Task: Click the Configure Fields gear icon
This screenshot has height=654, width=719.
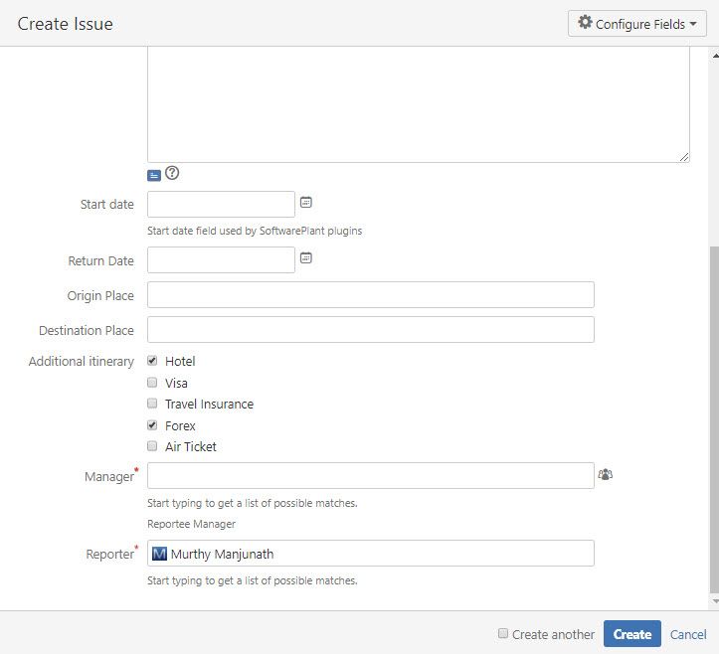Action: pos(585,23)
